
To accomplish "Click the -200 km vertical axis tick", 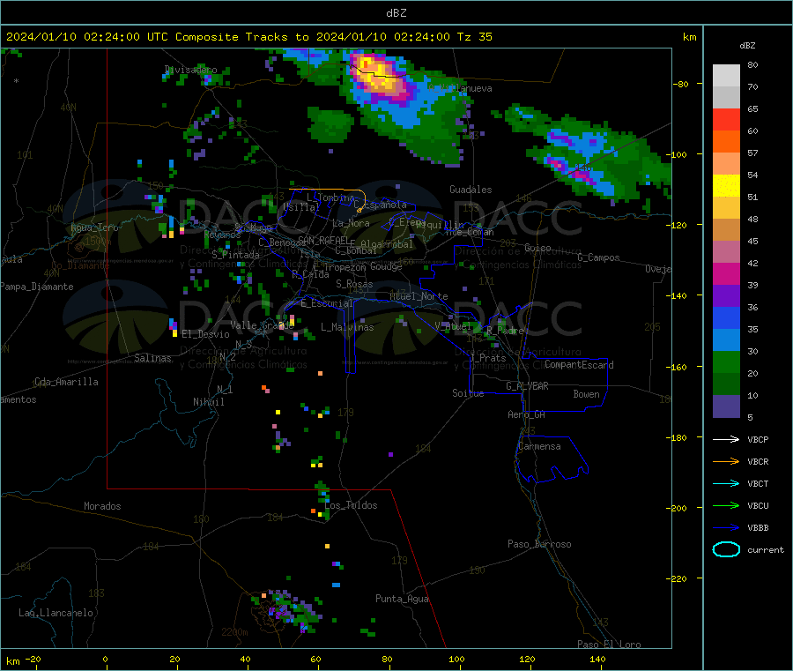I will click(x=678, y=508).
